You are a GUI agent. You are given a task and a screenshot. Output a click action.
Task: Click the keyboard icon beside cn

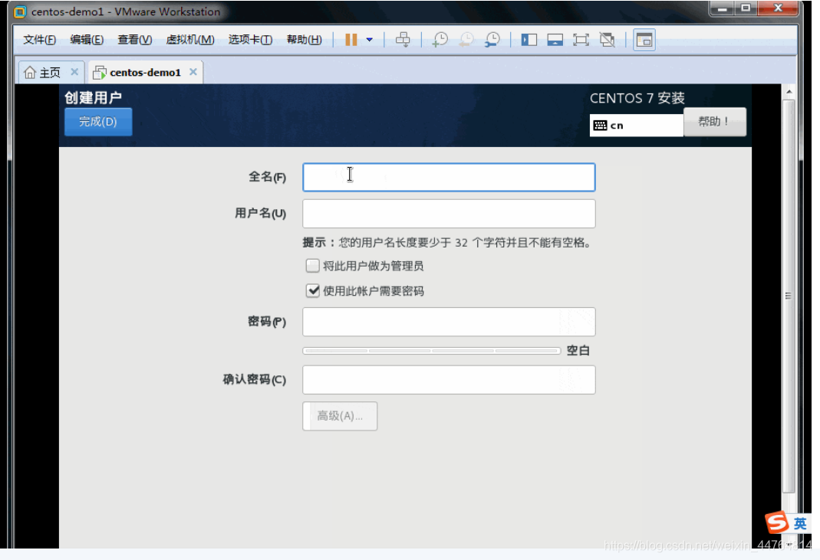601,126
